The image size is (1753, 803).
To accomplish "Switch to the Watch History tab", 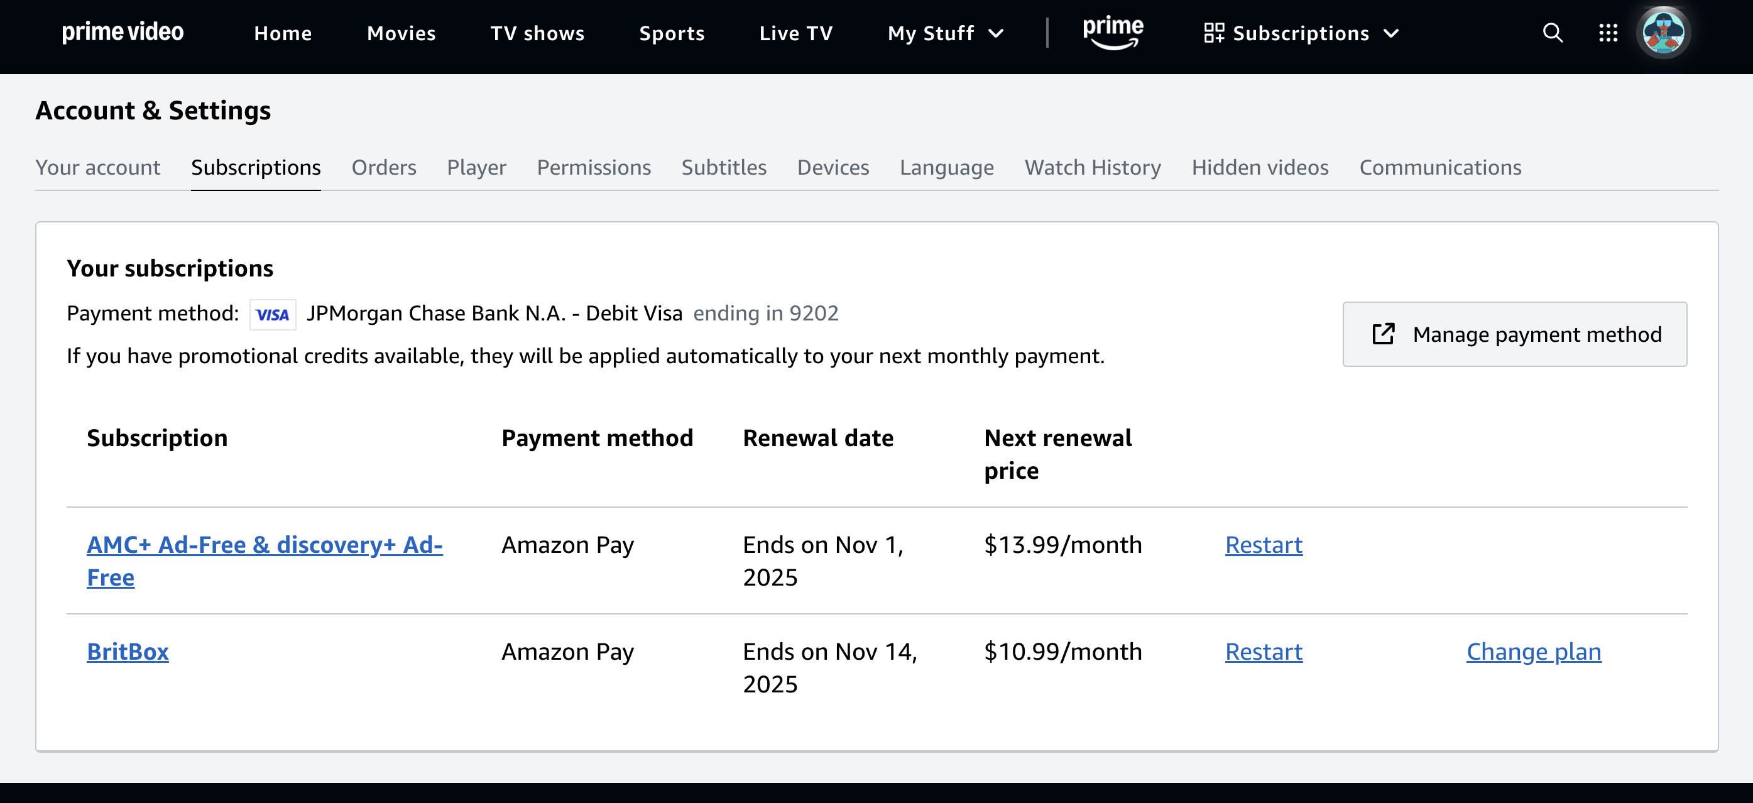I will [x=1092, y=167].
